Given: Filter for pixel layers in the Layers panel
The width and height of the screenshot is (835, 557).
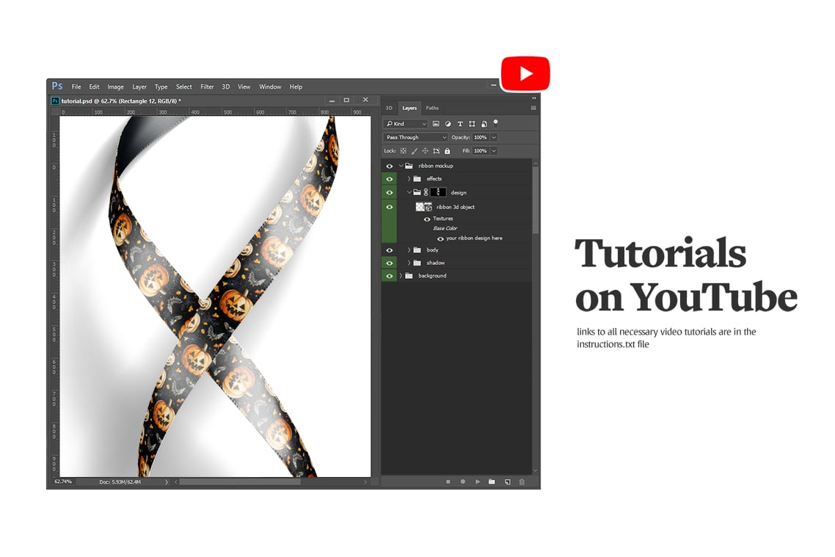Looking at the screenshot, I should [x=437, y=123].
